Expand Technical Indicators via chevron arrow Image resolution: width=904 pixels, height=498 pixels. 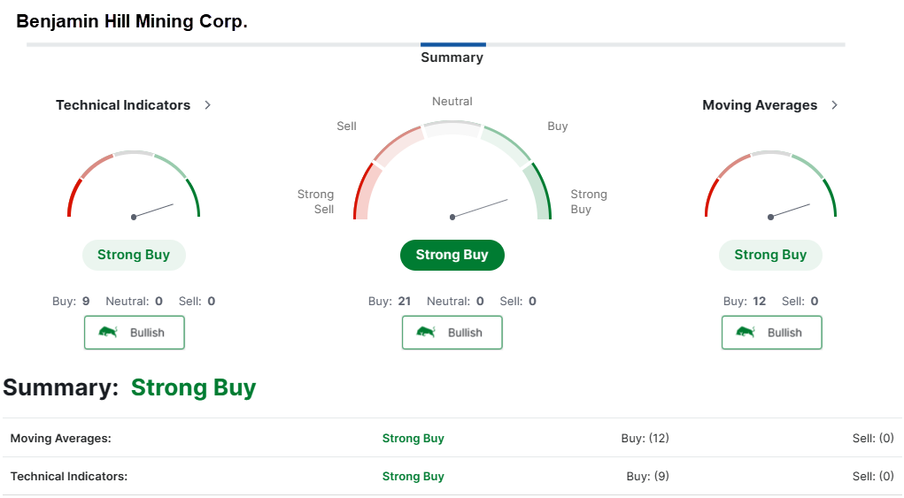pyautogui.click(x=208, y=105)
